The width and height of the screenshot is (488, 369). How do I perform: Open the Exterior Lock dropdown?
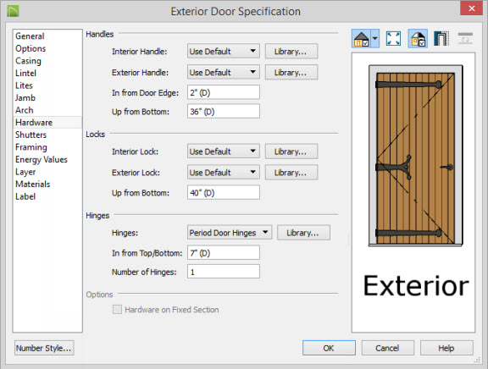(x=224, y=172)
